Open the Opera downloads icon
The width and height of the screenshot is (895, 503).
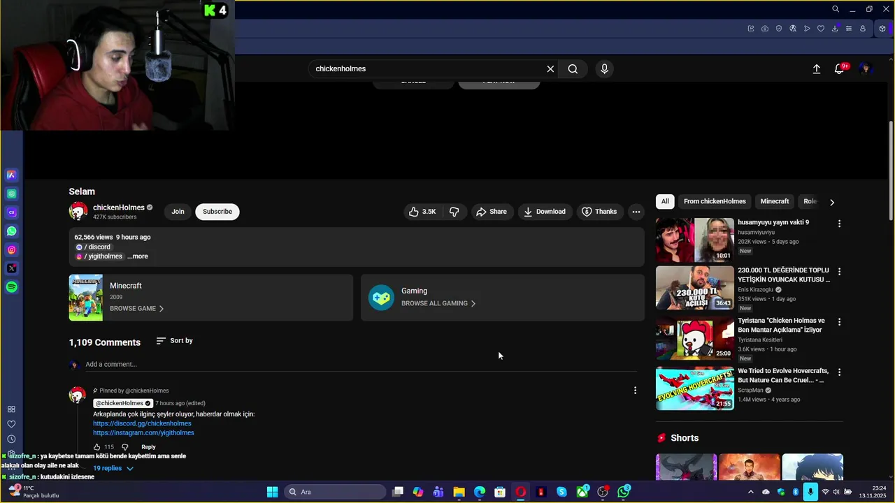pos(835,29)
